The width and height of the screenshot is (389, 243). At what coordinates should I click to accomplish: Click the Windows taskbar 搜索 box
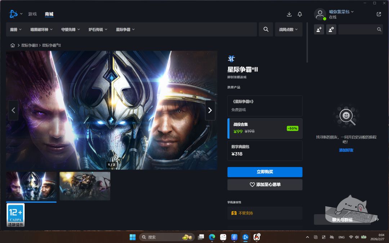tap(167, 237)
